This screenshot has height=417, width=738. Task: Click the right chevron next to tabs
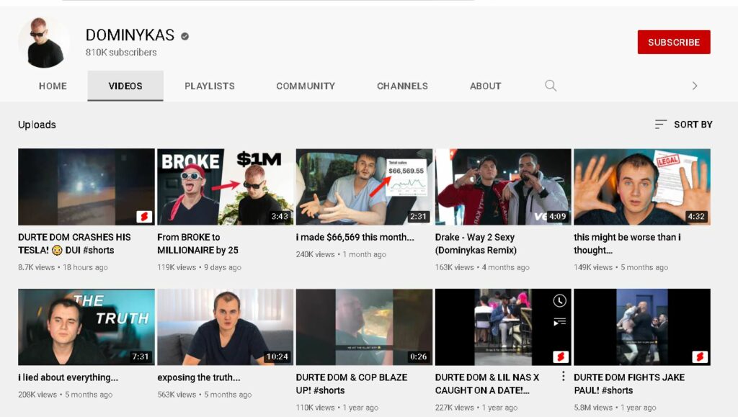695,86
